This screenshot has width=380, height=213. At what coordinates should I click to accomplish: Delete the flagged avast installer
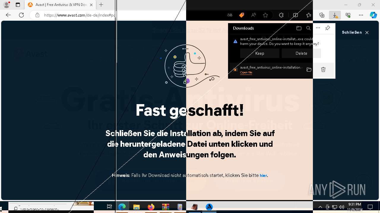301,53
